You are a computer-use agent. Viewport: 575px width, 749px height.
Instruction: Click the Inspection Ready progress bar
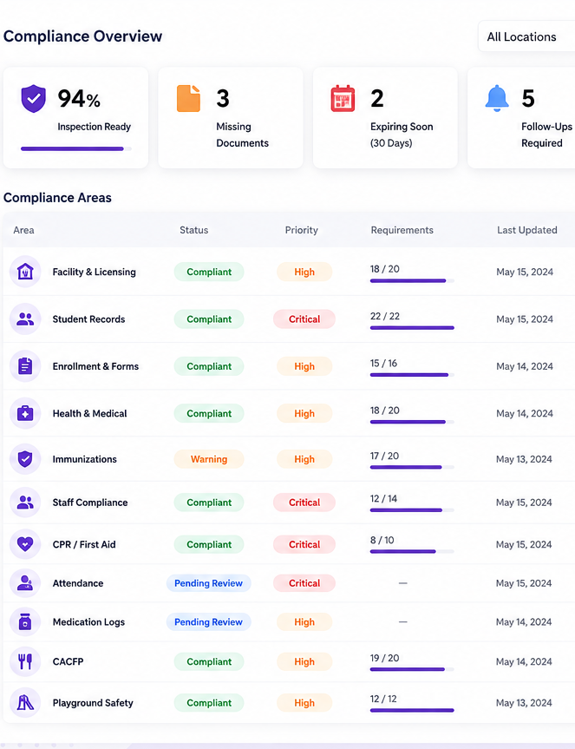pyautogui.click(x=76, y=149)
